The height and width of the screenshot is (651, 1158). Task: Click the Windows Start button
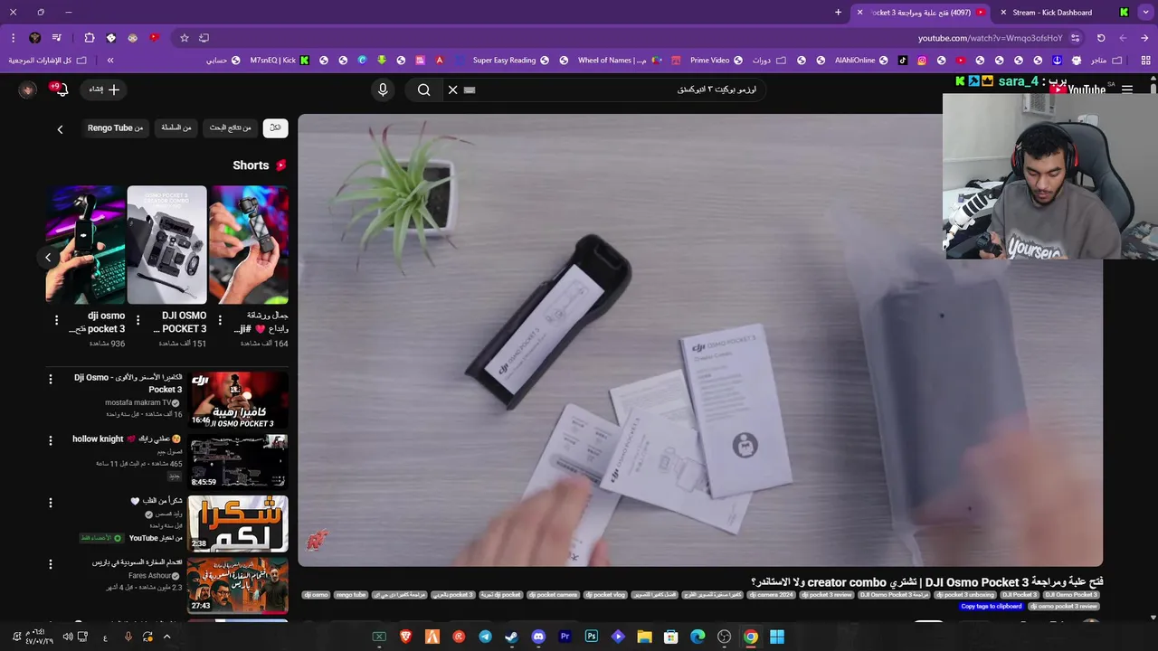(777, 637)
